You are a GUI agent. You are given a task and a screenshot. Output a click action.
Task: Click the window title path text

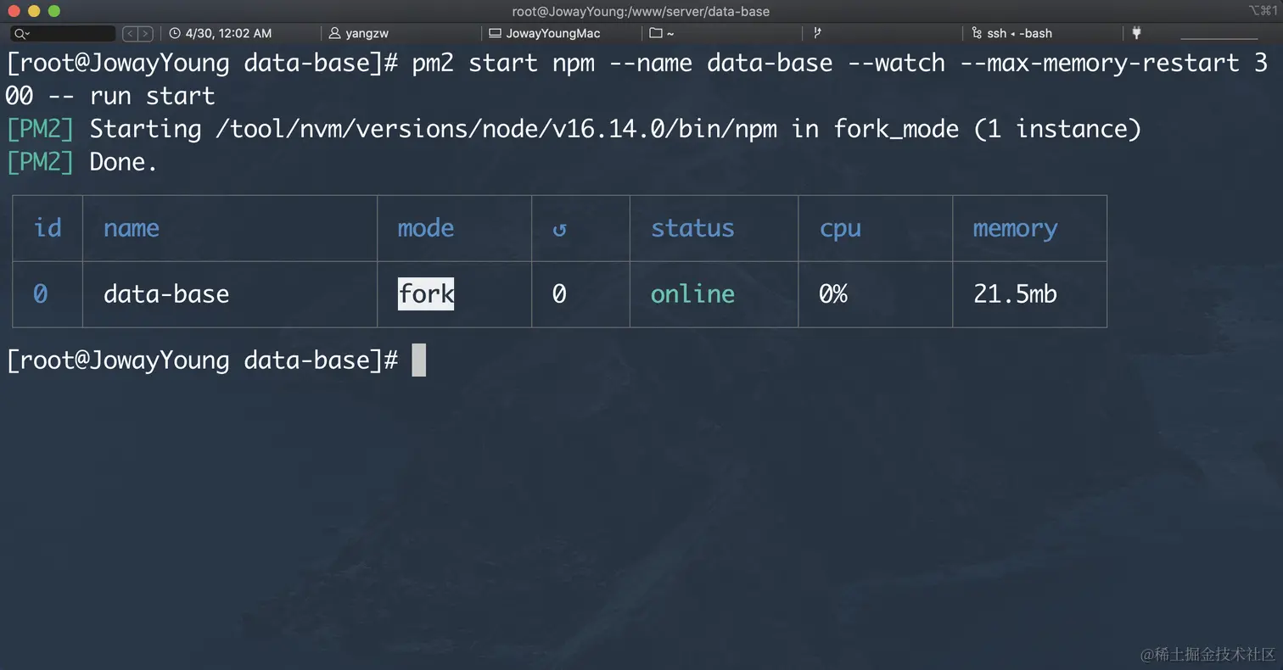[641, 11]
